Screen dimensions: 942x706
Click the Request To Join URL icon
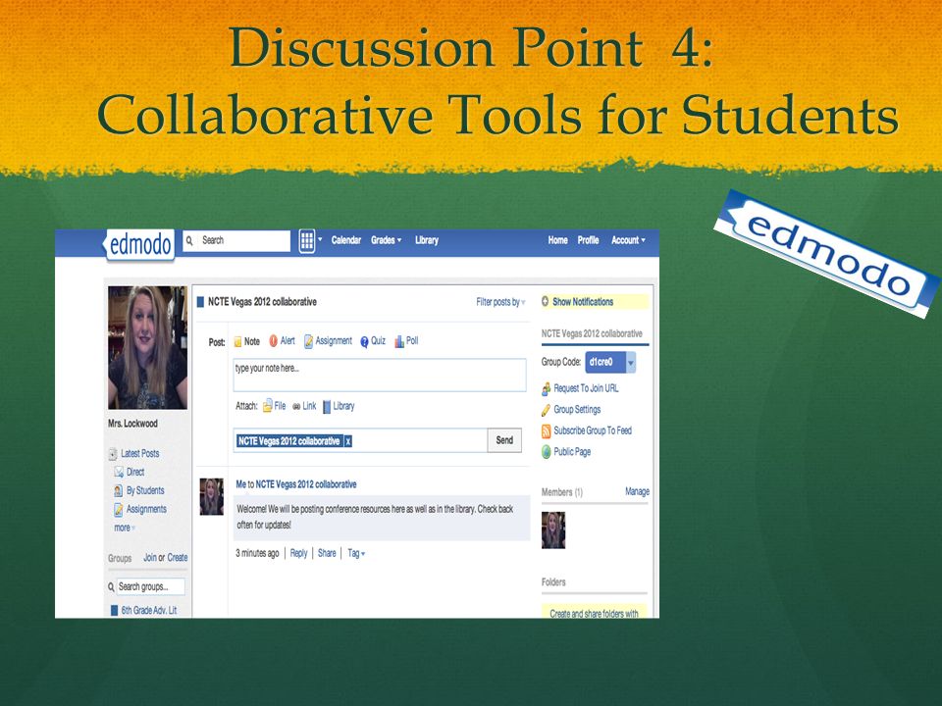(547, 389)
